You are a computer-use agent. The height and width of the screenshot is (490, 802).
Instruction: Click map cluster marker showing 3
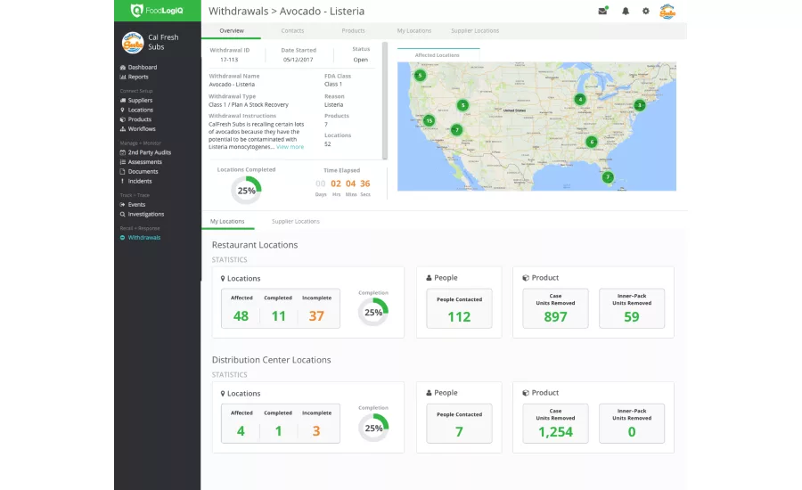tap(639, 105)
